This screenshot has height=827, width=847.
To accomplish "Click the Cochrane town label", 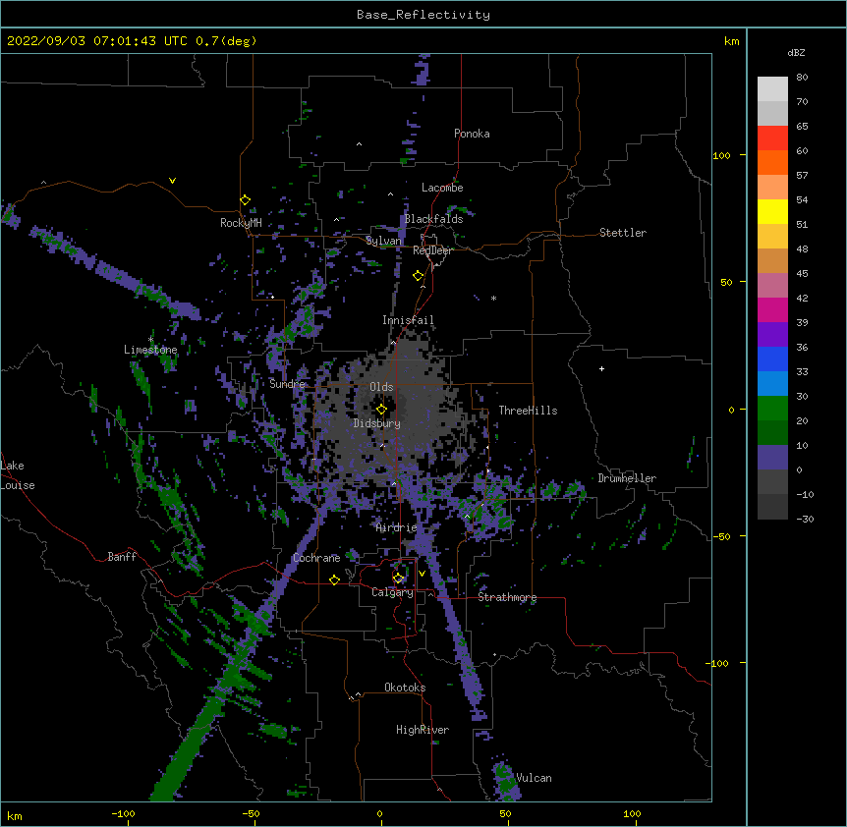I will [x=316, y=558].
